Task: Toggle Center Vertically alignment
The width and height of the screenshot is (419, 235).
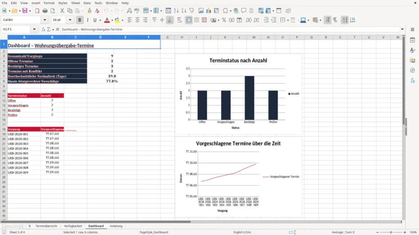Action: coord(162,20)
